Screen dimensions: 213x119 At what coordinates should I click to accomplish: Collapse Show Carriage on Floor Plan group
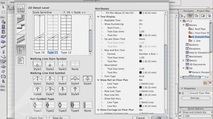(98, 110)
